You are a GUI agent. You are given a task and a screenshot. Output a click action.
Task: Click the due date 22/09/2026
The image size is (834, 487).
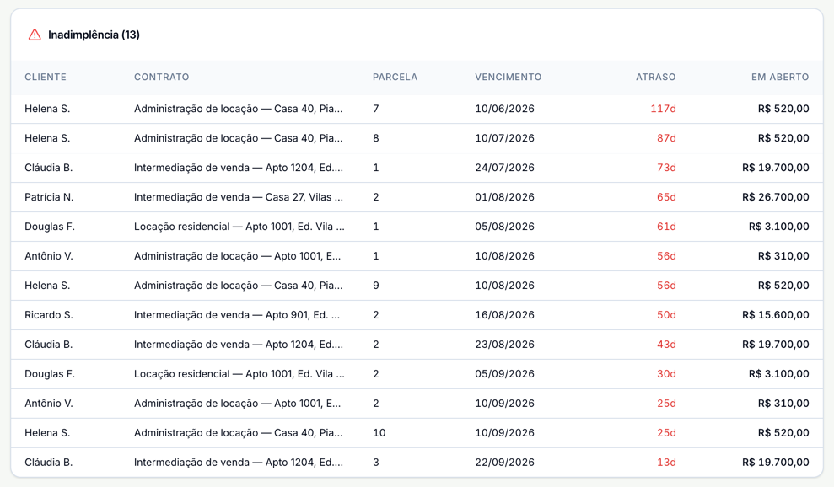(x=504, y=463)
